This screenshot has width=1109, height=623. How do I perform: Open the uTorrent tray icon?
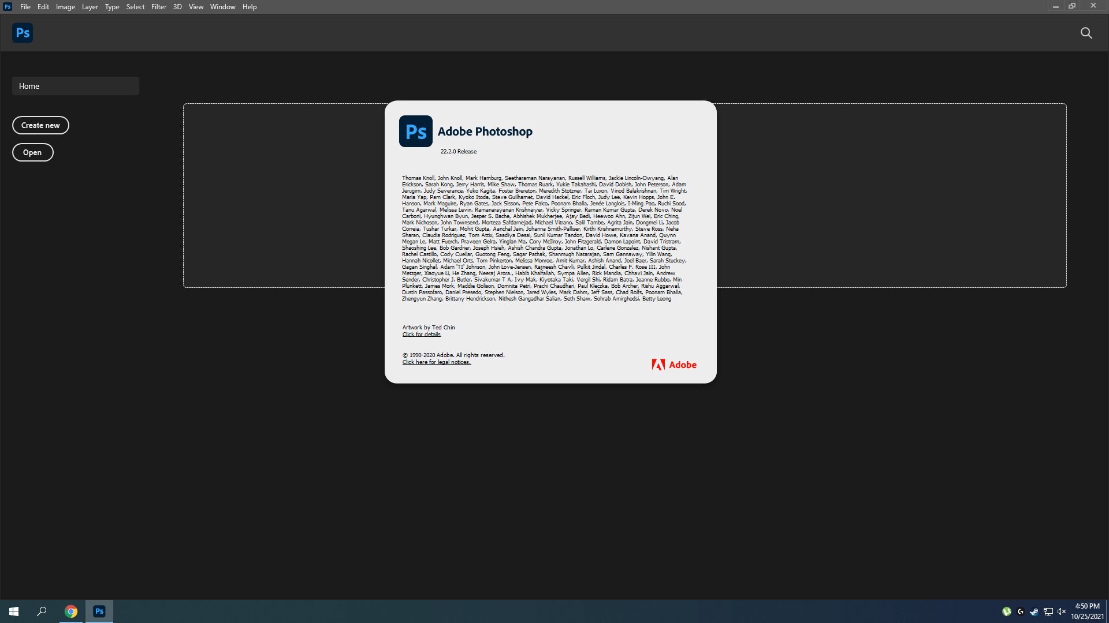(x=1007, y=611)
